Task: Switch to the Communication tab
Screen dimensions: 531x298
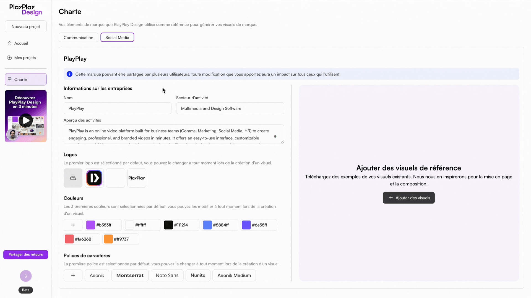Action: (x=78, y=38)
